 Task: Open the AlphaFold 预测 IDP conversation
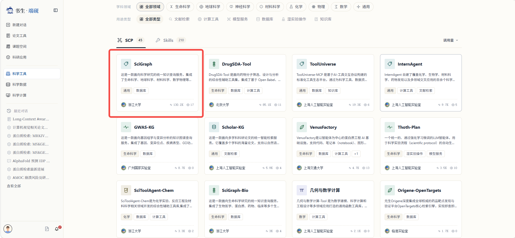pyautogui.click(x=28, y=161)
